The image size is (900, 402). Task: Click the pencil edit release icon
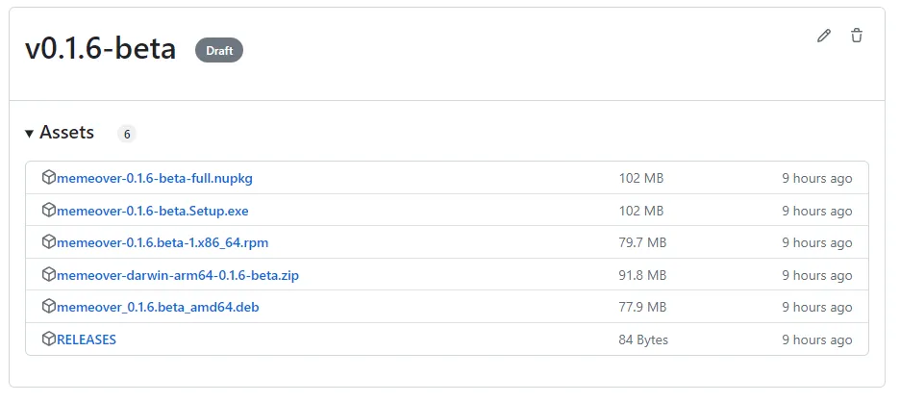pos(823,36)
